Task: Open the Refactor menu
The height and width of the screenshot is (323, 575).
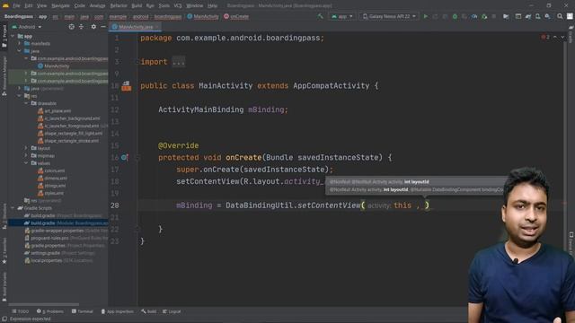Action: [119, 6]
